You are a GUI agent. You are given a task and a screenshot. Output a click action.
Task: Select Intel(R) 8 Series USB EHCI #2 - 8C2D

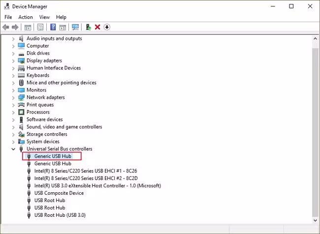(x=86, y=178)
